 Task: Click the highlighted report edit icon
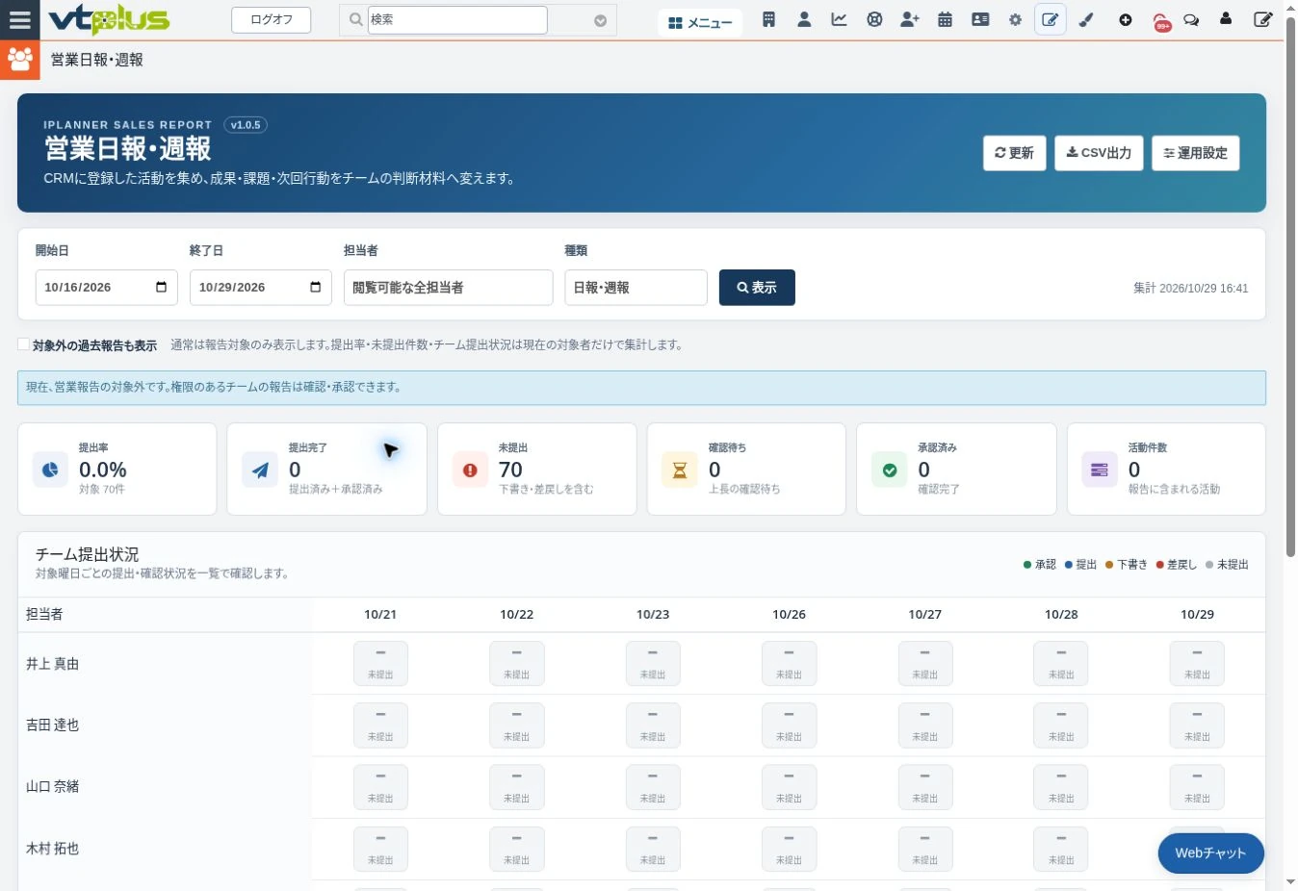[x=1051, y=19]
